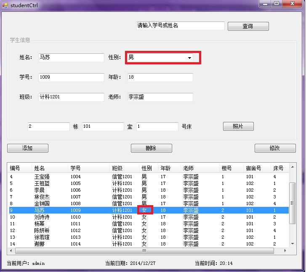Click the list's vertical scroll down arrow
306x272 pixels.
click(x=293, y=244)
